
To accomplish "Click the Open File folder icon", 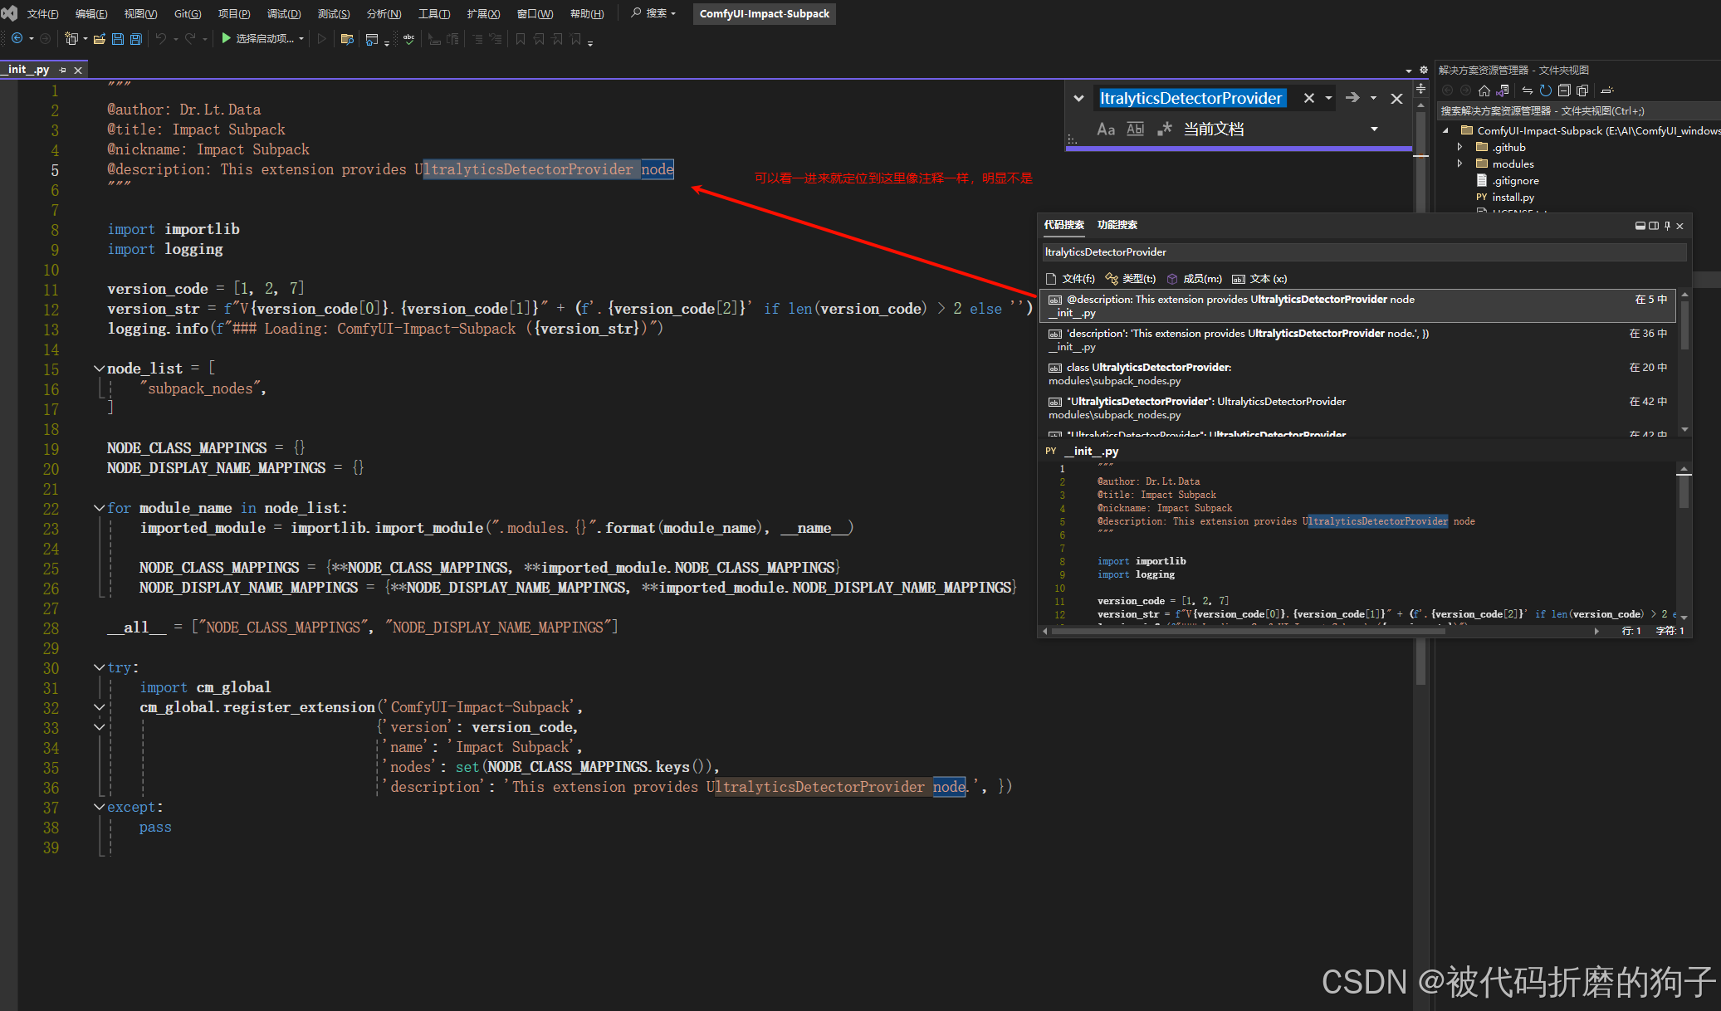I will [99, 39].
